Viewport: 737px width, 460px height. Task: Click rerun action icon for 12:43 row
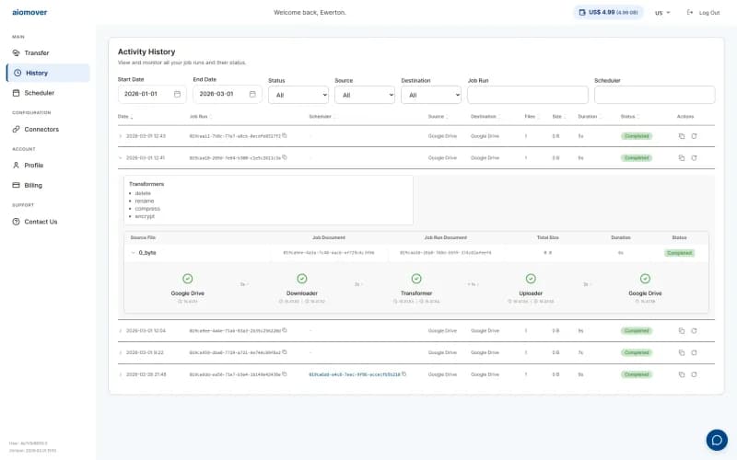(694, 136)
